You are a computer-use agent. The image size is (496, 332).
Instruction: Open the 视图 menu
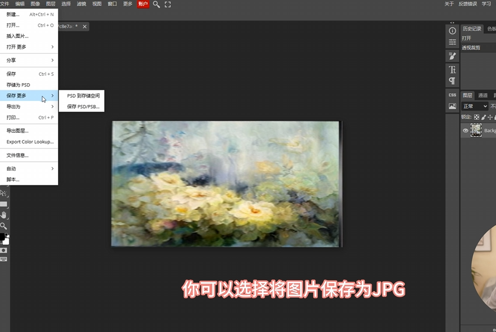[97, 4]
